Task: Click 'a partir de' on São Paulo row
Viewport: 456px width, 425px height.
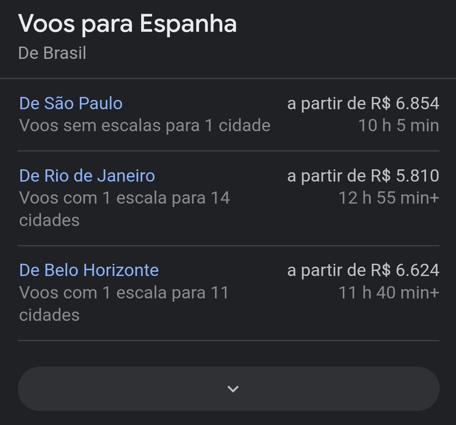Action: [x=327, y=104]
